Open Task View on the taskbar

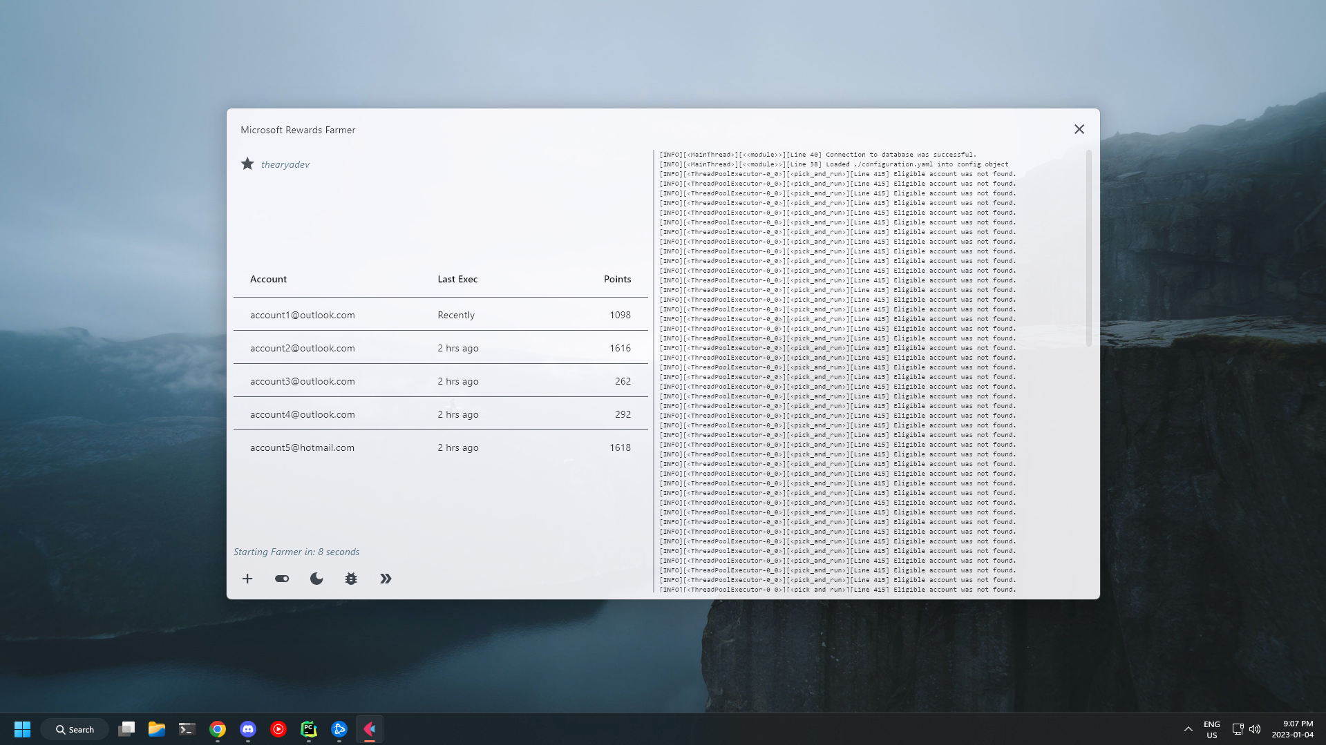126,729
